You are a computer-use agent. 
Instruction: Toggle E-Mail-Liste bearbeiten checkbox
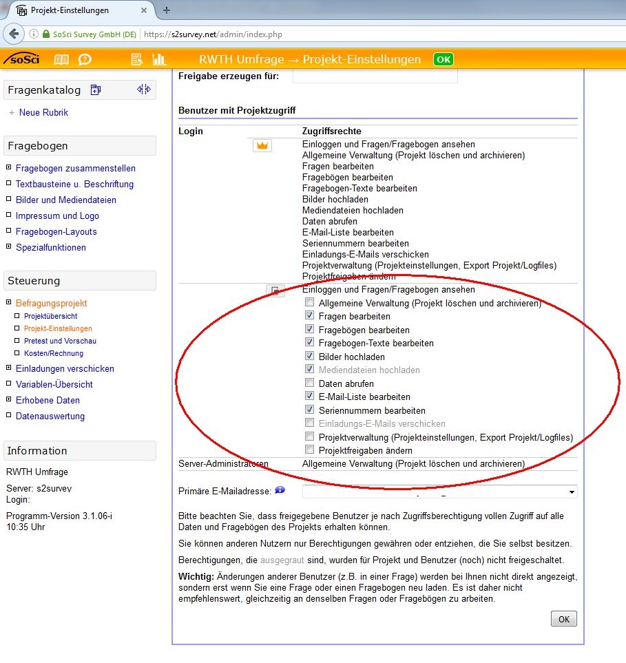310,396
